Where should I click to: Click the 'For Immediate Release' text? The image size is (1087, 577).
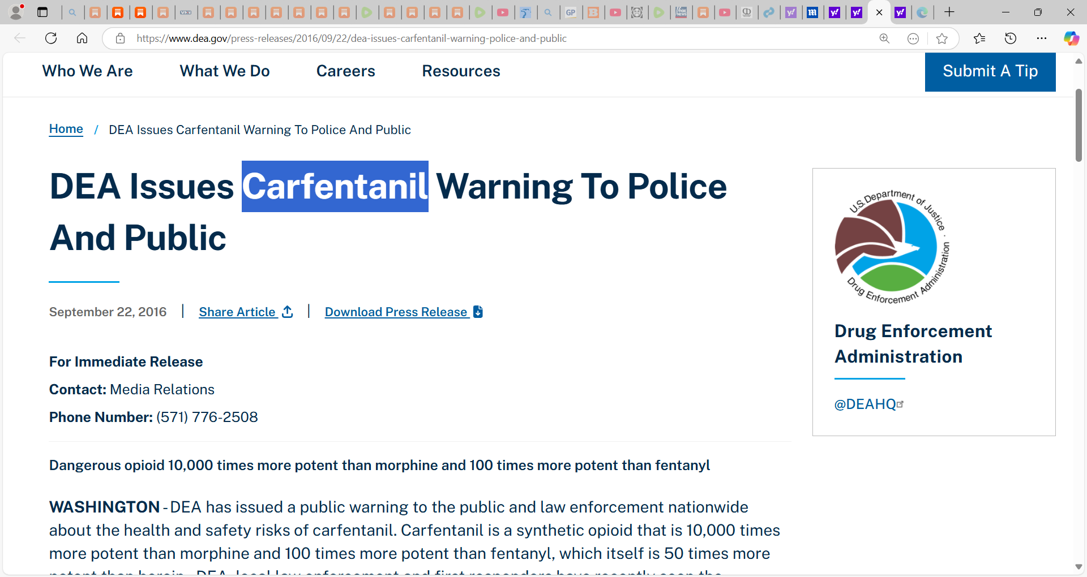point(126,361)
